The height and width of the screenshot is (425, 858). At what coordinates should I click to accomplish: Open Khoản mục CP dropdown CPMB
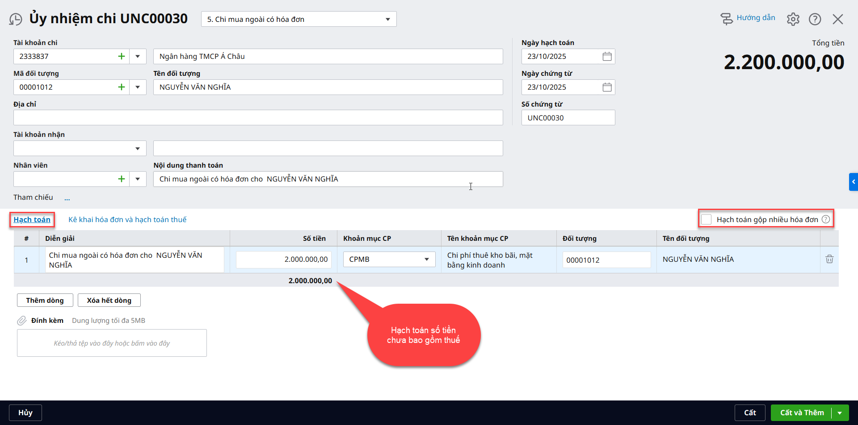426,259
